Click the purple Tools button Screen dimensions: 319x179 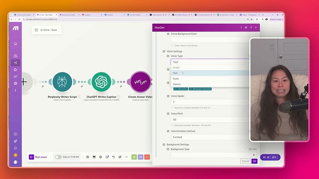coord(141,157)
